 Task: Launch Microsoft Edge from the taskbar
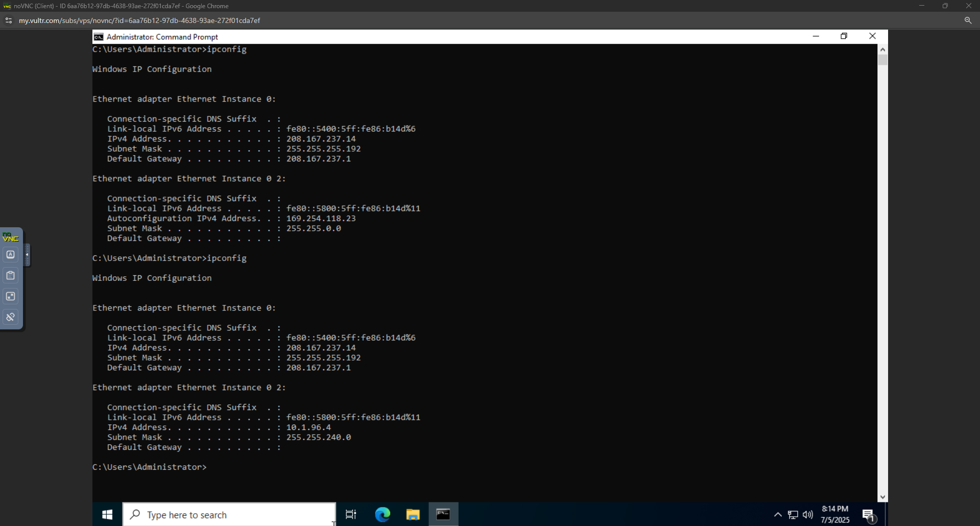tap(383, 515)
